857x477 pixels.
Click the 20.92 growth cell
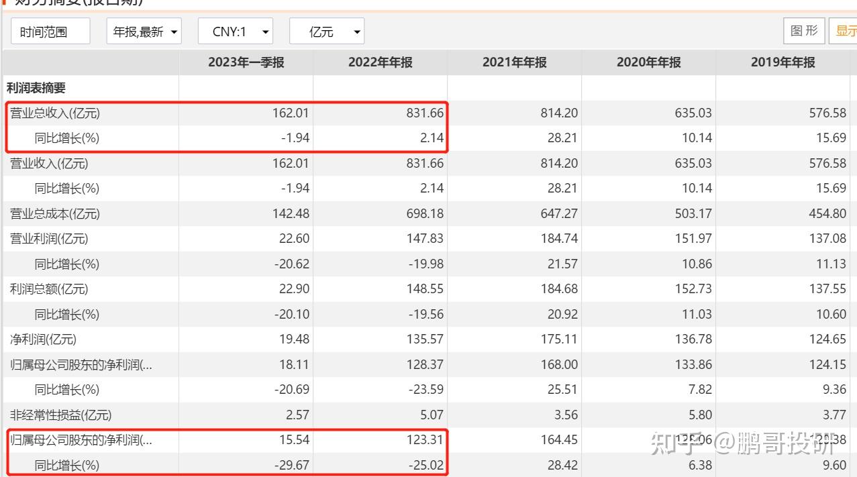(562, 315)
